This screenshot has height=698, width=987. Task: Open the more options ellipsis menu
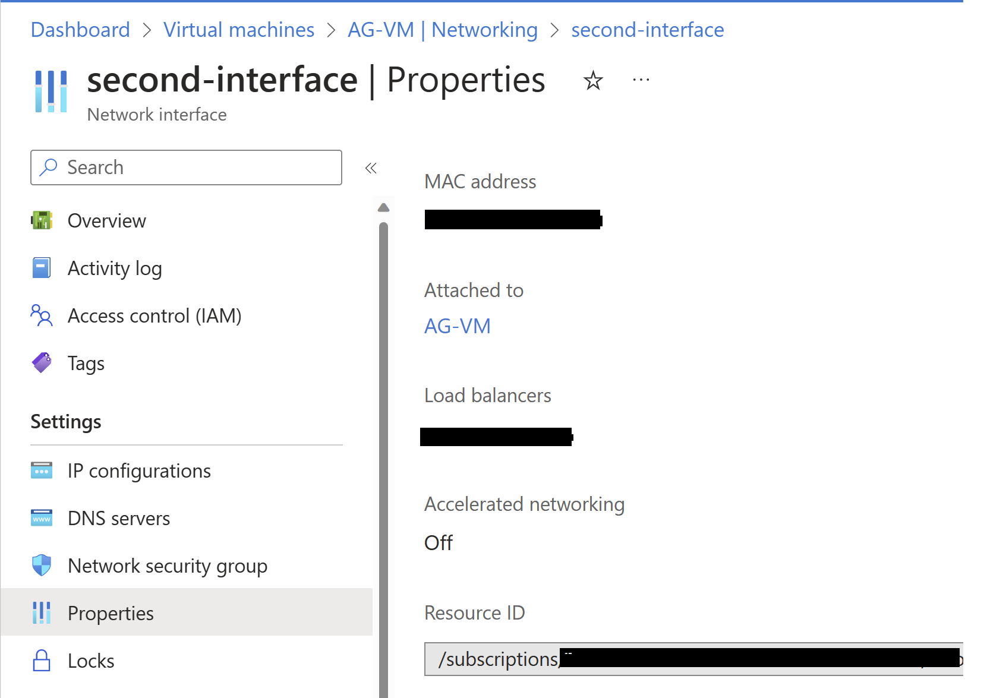pos(641,80)
